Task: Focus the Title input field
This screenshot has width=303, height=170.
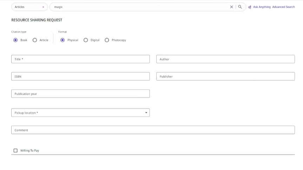Action: point(80,59)
